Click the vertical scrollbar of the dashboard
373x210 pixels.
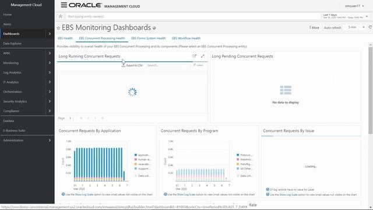(x=371, y=90)
